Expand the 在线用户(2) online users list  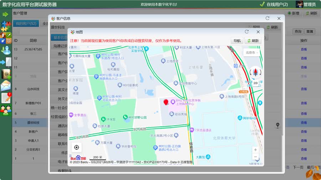coord(274,4)
